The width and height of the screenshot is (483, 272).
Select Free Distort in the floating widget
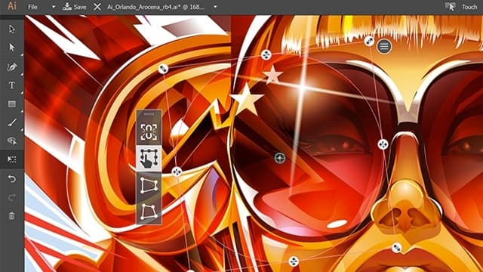[x=149, y=212]
